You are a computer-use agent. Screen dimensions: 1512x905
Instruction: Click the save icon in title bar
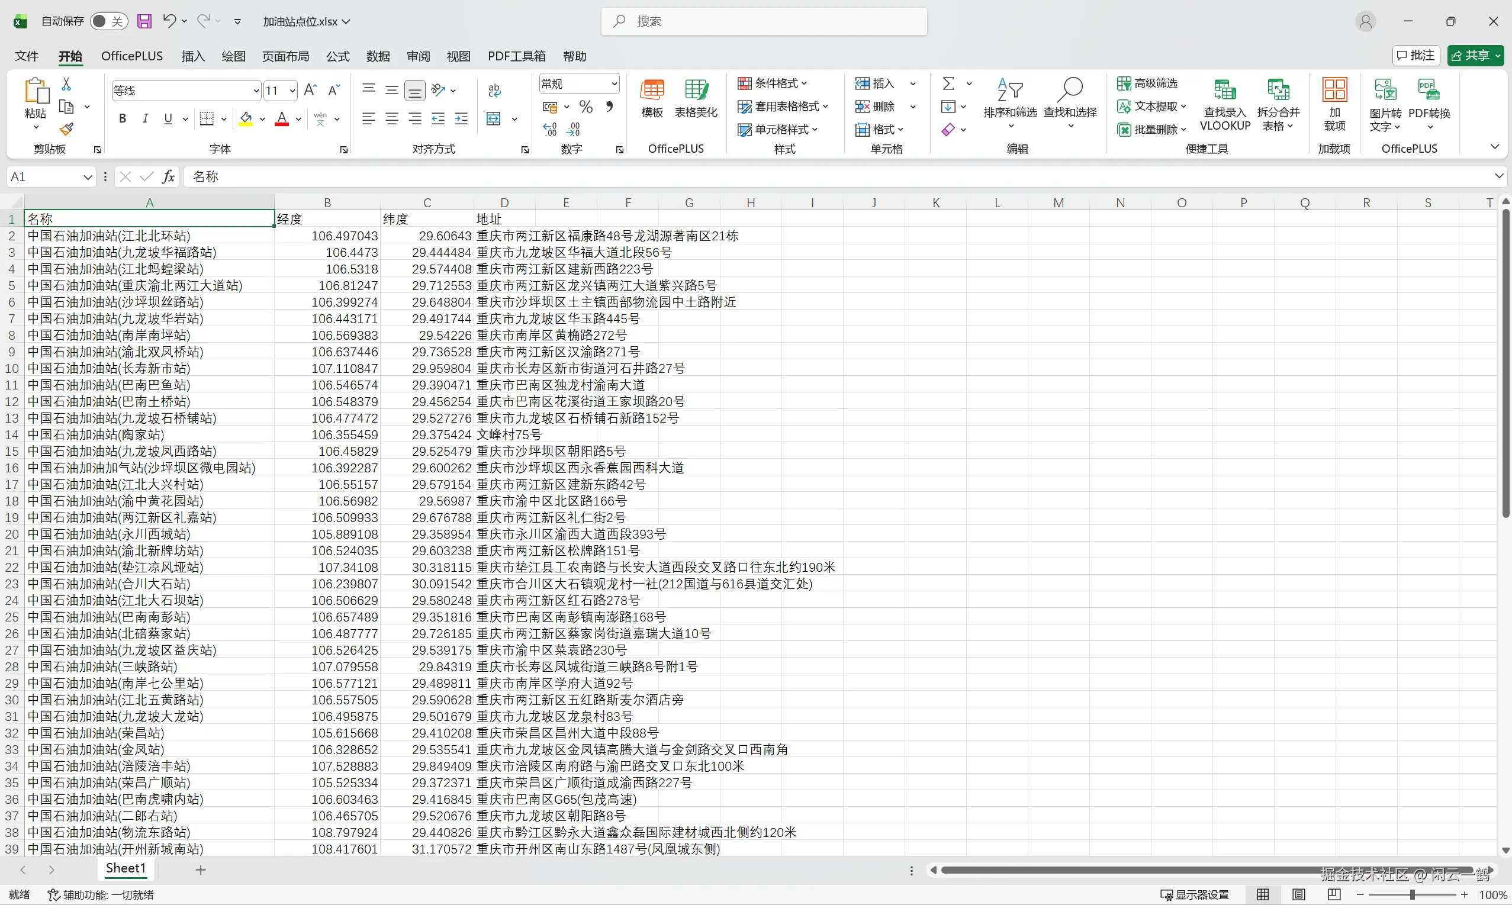(144, 21)
